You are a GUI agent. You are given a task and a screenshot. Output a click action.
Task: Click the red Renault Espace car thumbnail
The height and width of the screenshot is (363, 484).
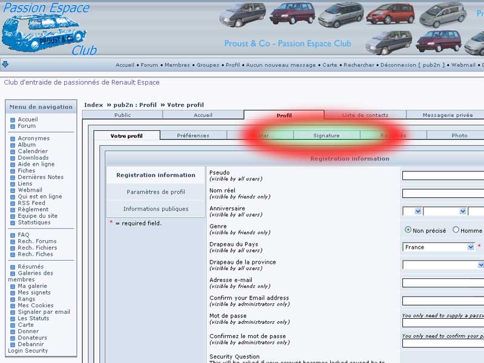point(389,13)
